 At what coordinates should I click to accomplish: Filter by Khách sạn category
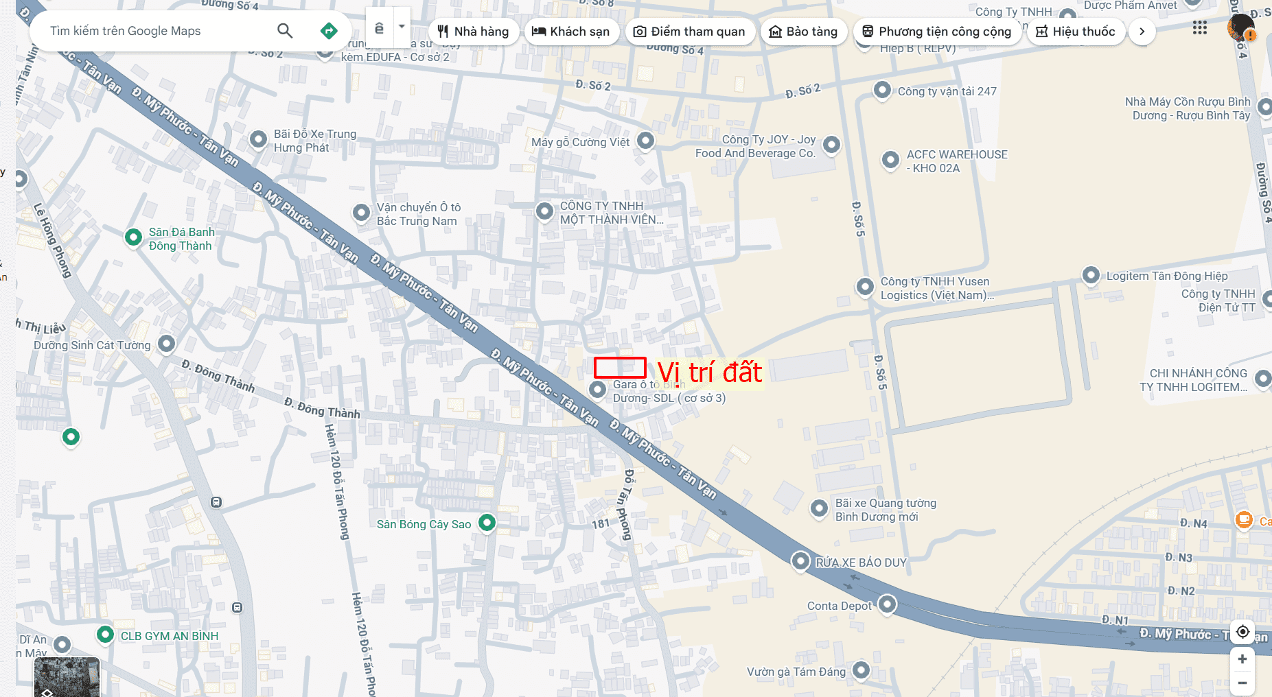pos(571,32)
